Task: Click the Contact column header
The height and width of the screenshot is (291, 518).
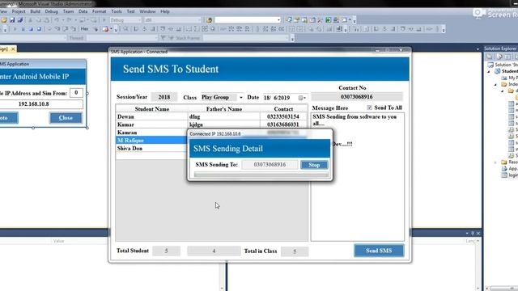Action: tap(283, 109)
